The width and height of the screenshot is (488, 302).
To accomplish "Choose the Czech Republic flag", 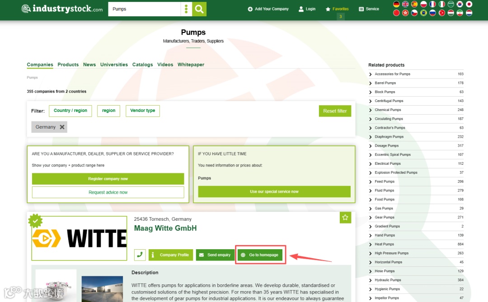I will point(414,13).
